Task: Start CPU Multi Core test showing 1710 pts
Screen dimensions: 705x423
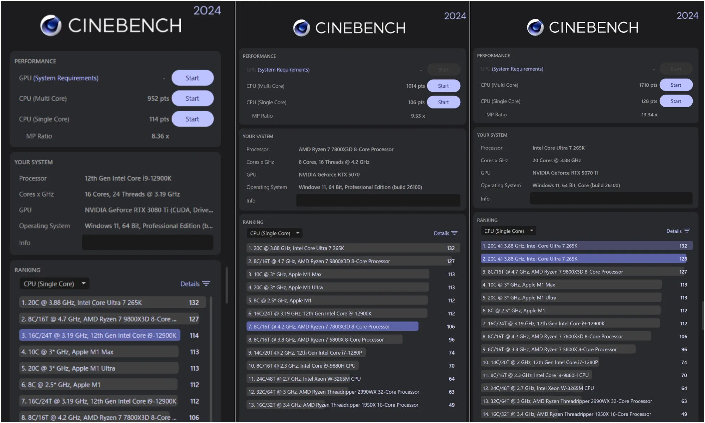Action: coord(676,85)
